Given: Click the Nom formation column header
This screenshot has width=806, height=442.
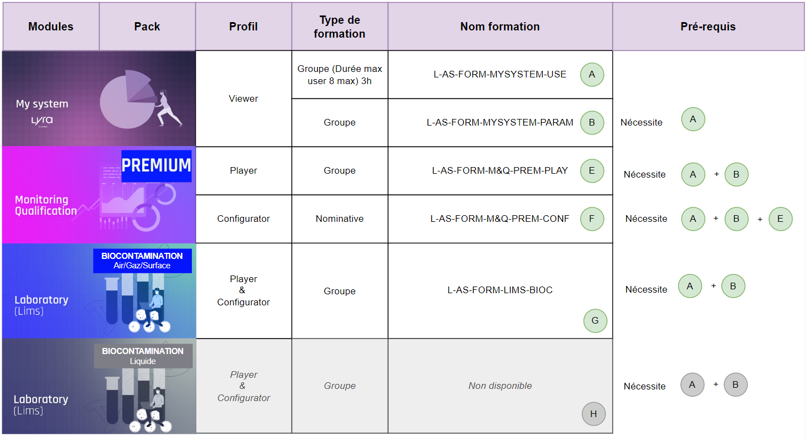Looking at the screenshot, I should [x=500, y=27].
